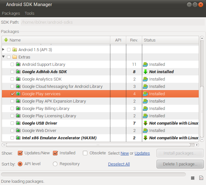Close the Android SDK Manager window
Image resolution: width=206 pixels, height=185 pixels.
201,5
